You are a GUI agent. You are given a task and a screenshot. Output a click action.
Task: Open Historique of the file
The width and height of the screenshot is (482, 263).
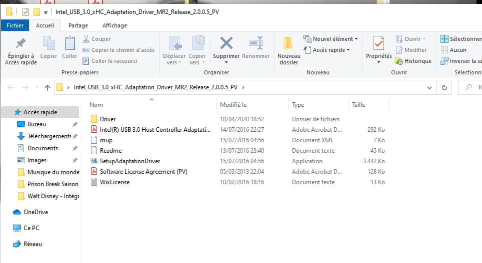[x=413, y=61]
